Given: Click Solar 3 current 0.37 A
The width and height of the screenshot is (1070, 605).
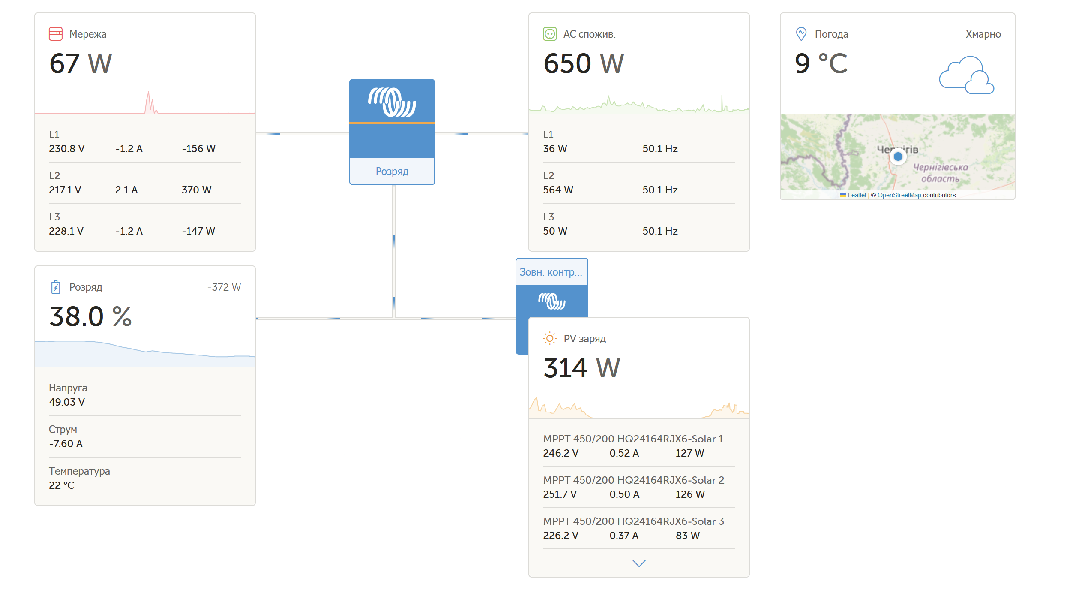Looking at the screenshot, I should [x=624, y=536].
